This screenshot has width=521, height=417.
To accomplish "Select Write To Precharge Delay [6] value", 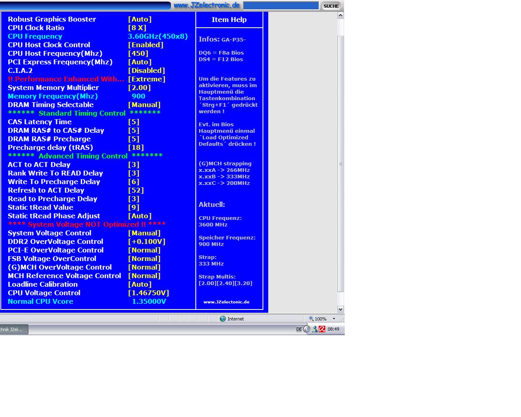I will [x=134, y=182].
